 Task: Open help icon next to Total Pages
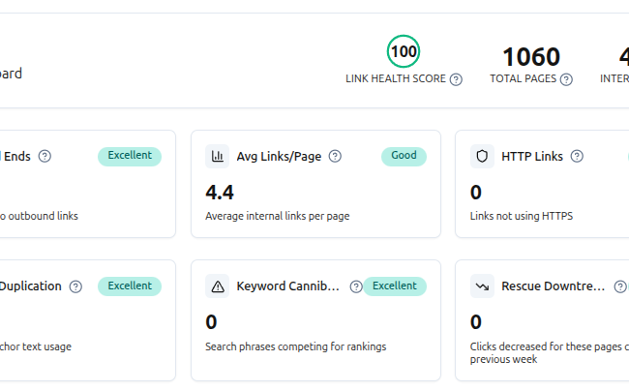pos(566,79)
